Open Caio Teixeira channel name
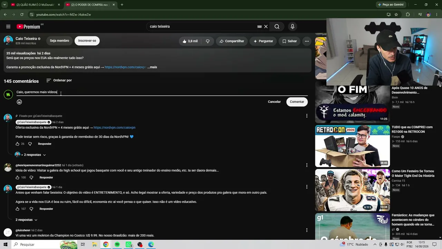 tap(26, 39)
